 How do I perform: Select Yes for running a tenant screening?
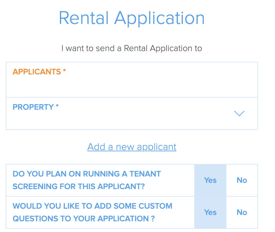pyautogui.click(x=210, y=180)
